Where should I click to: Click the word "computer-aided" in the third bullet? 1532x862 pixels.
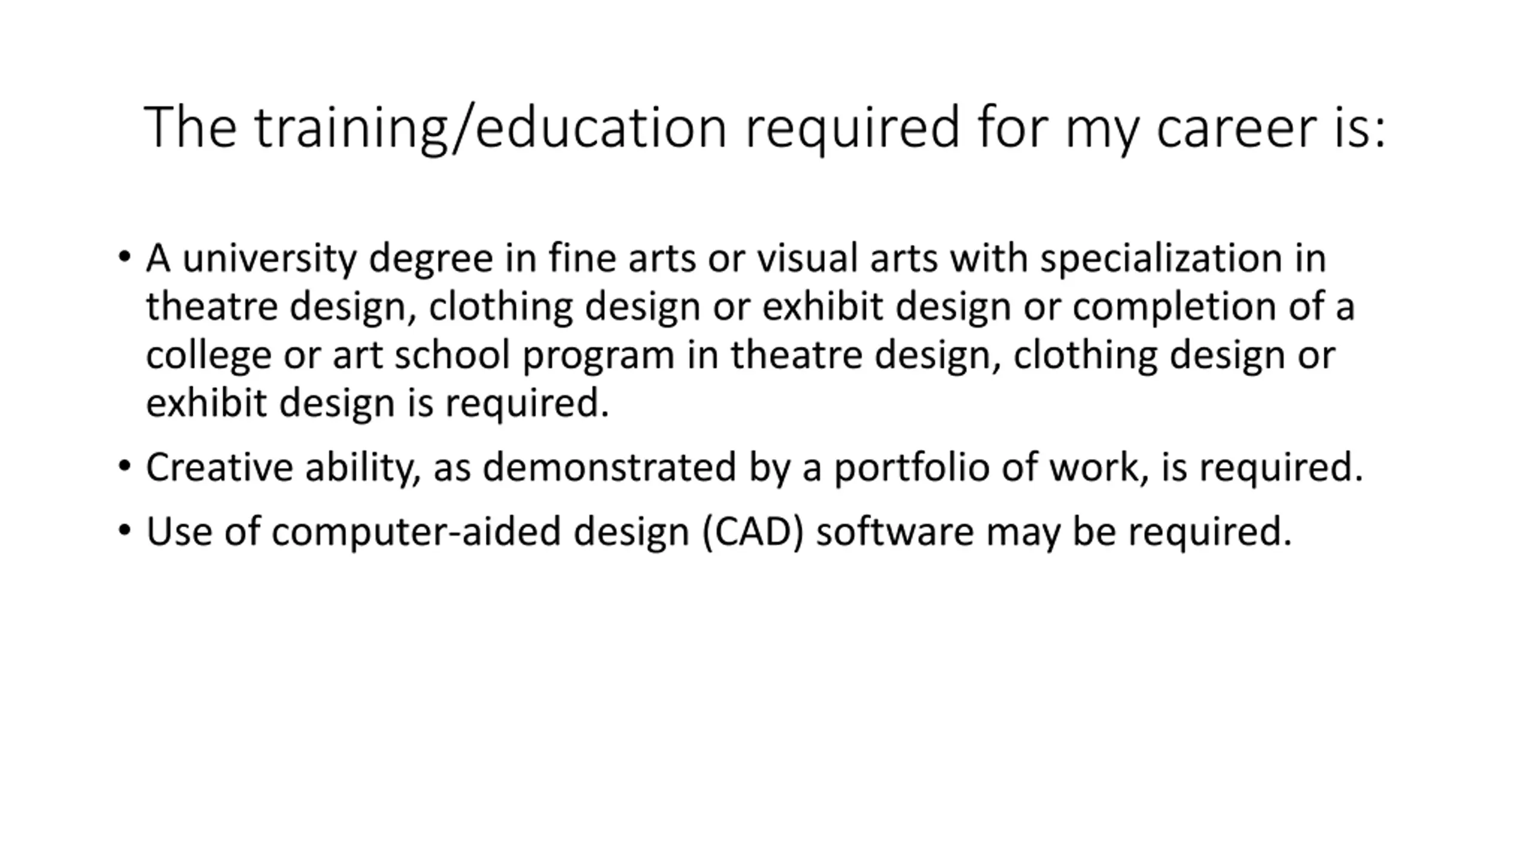[x=416, y=532]
